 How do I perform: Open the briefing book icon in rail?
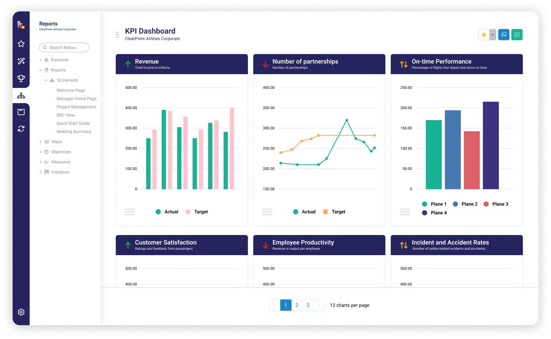coord(21,112)
